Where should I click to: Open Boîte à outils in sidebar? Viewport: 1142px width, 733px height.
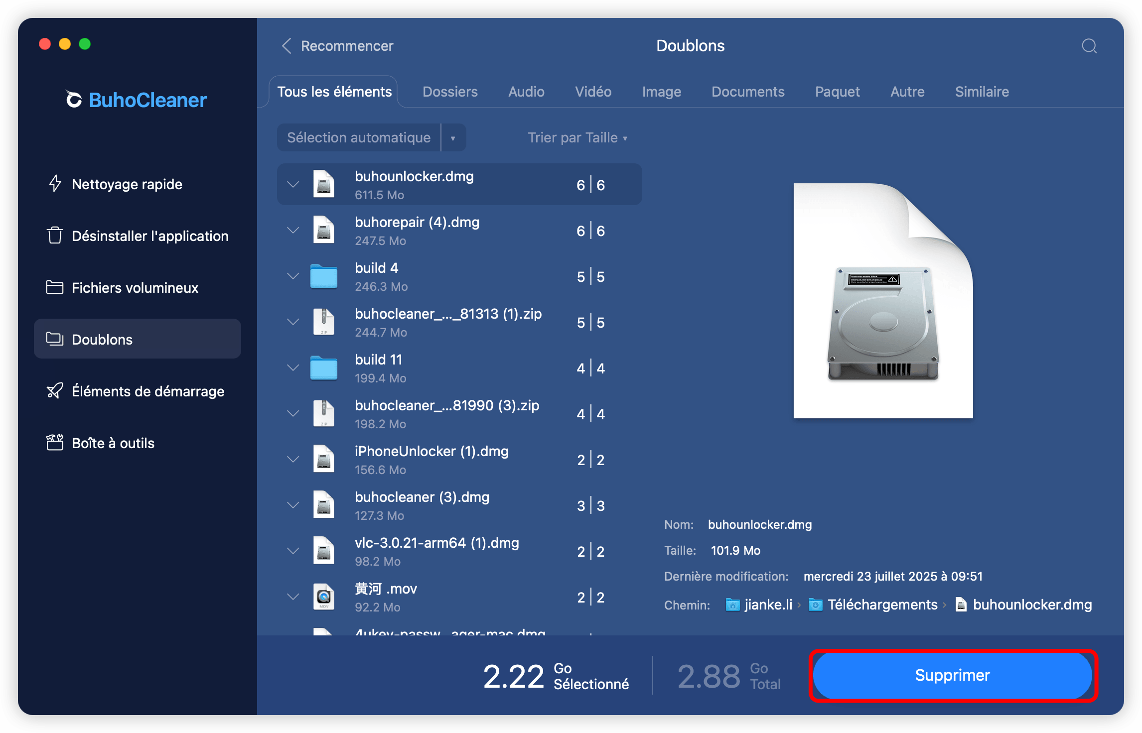pyautogui.click(x=138, y=443)
